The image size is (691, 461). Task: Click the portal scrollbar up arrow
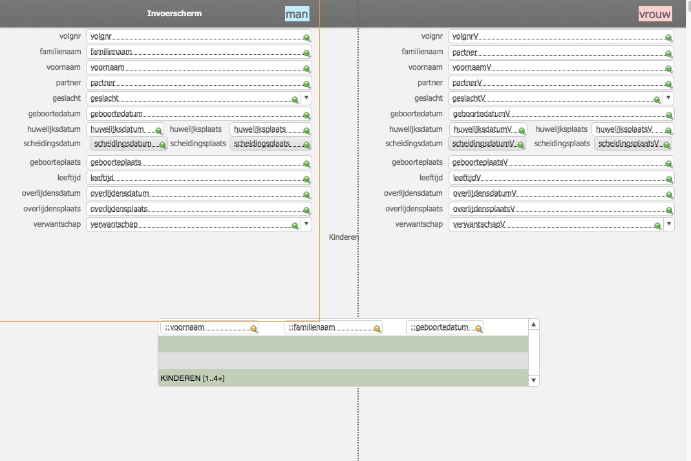pos(534,325)
